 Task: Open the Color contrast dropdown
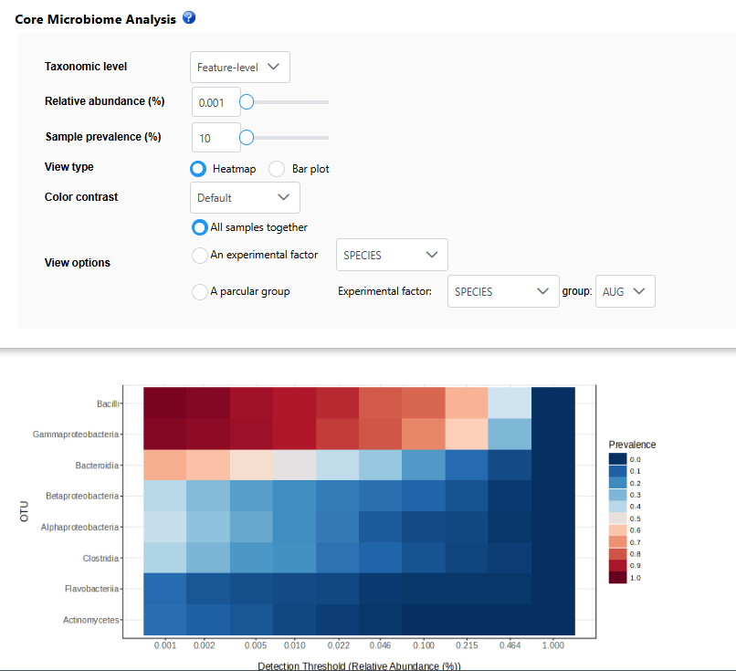(245, 197)
